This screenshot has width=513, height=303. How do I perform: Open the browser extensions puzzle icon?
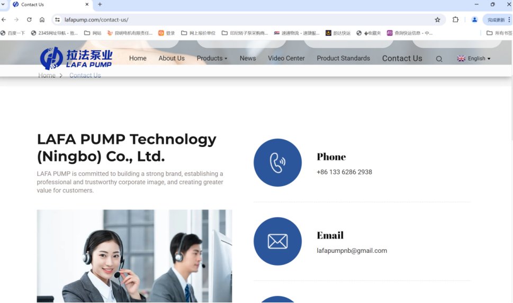455,20
